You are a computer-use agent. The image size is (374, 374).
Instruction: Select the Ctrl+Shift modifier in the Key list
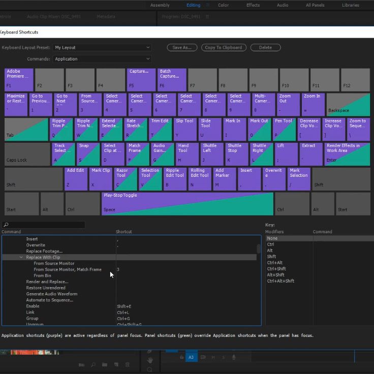click(x=276, y=269)
